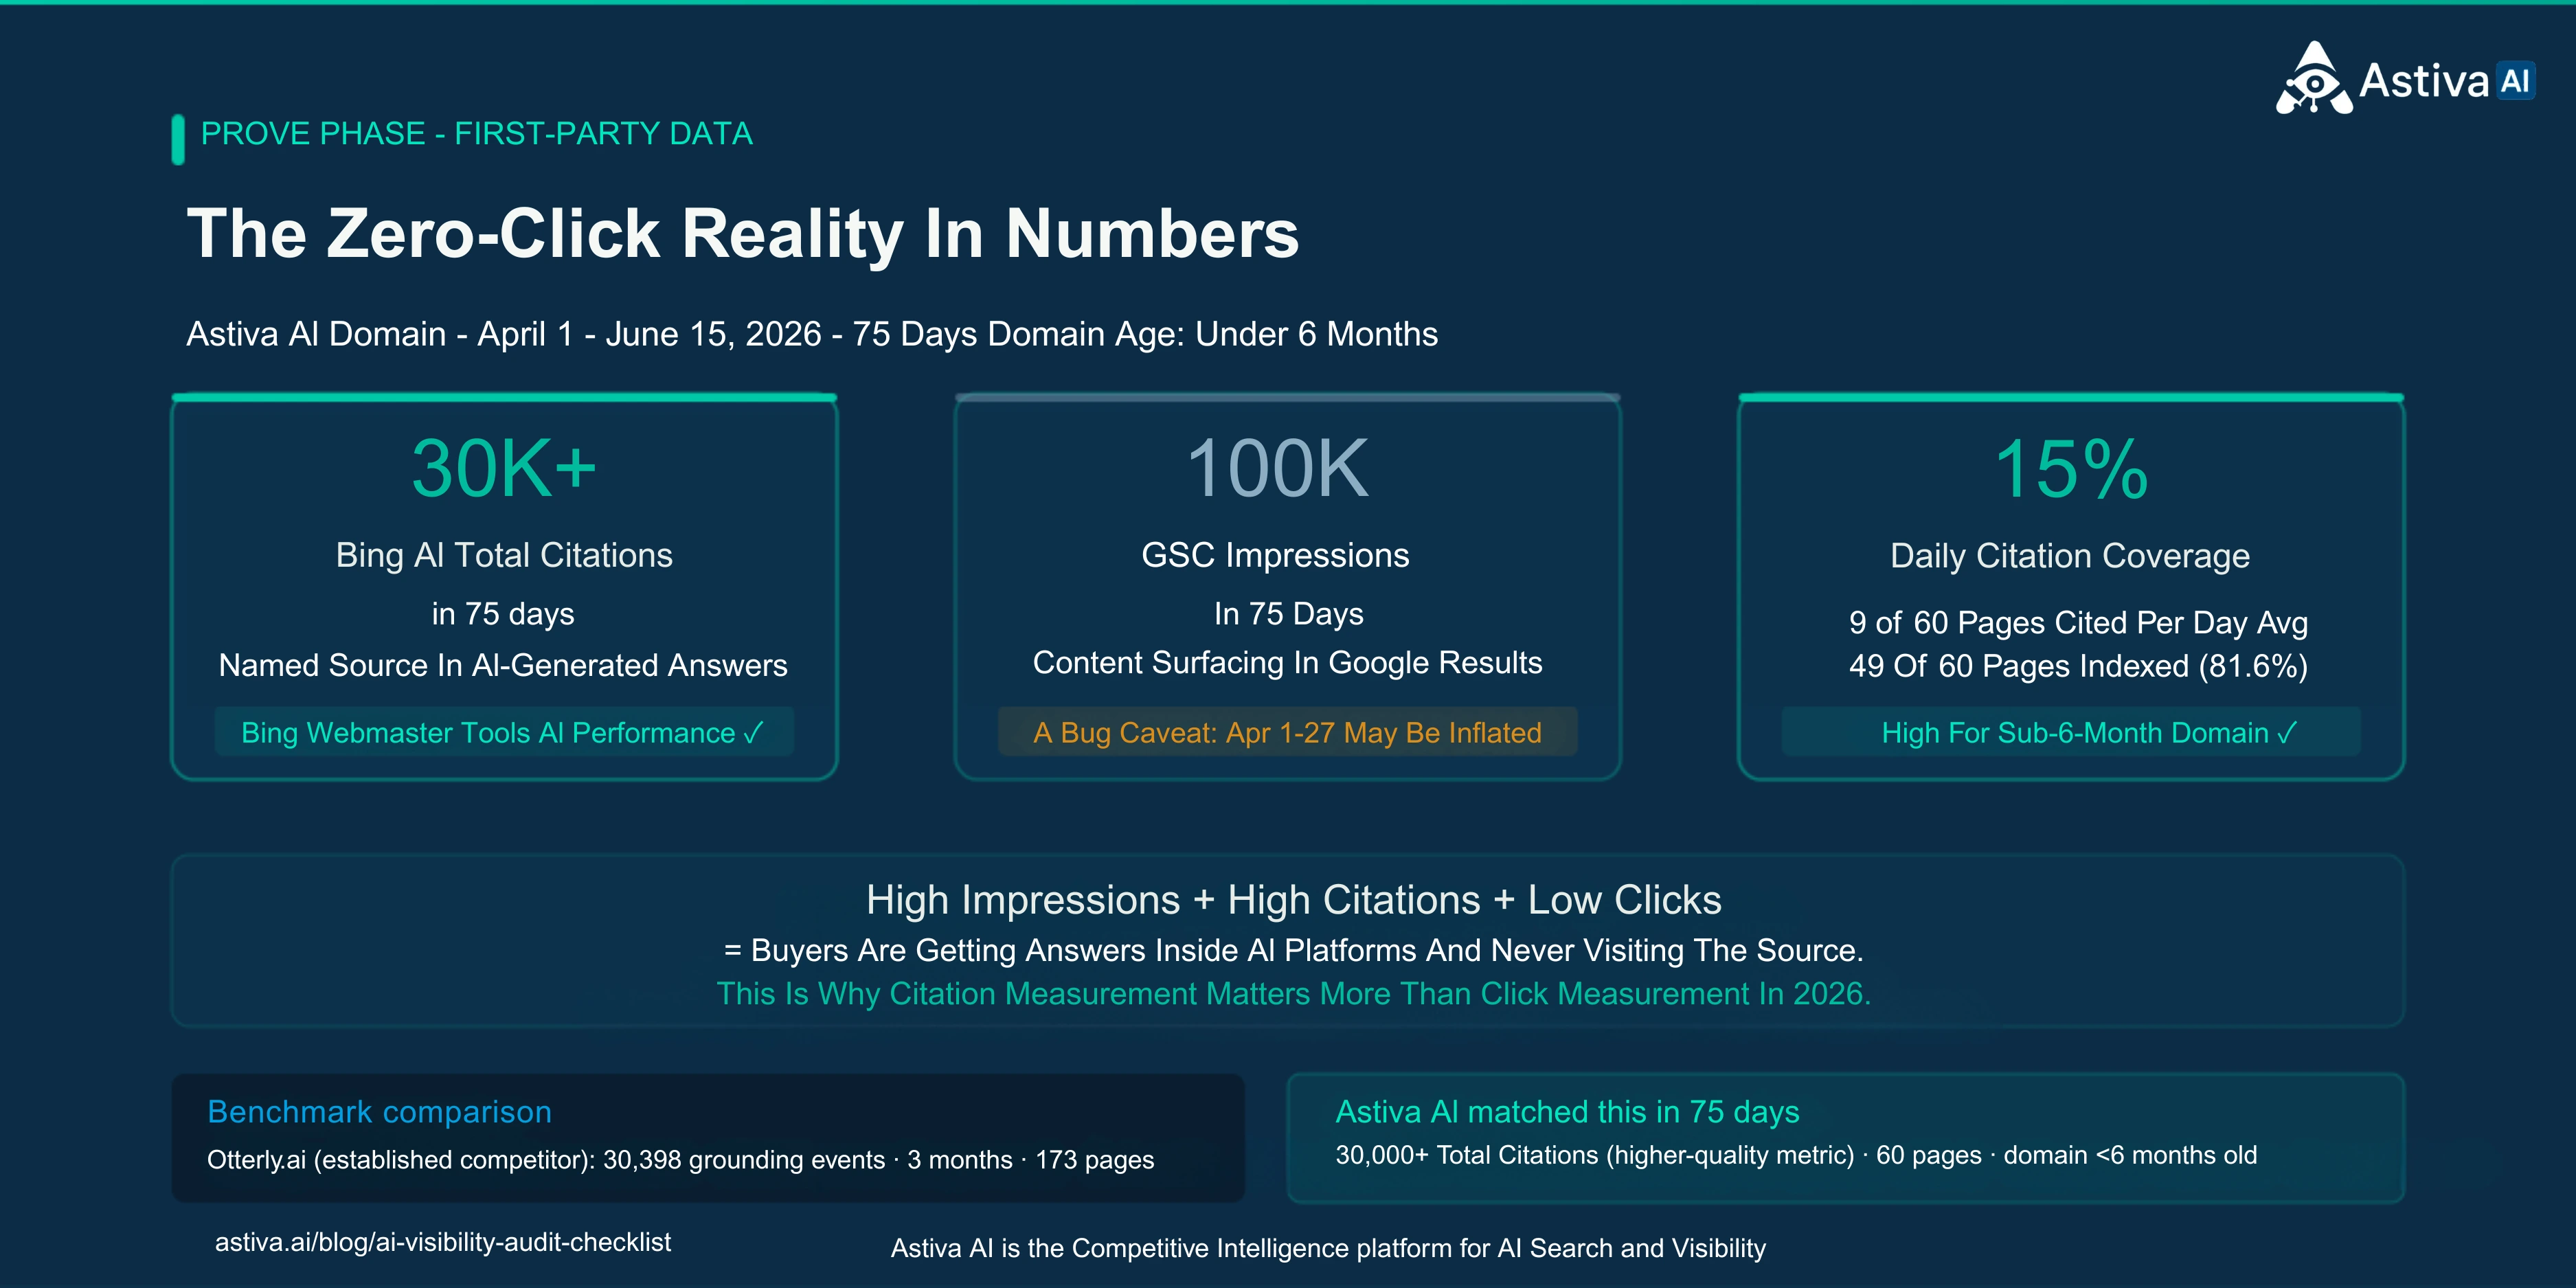Click 'This Is Why Citation Measurement Matters' line

tap(1293, 994)
